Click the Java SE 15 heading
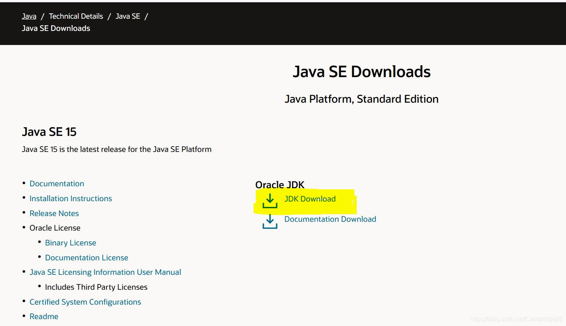566x326 pixels. (49, 132)
